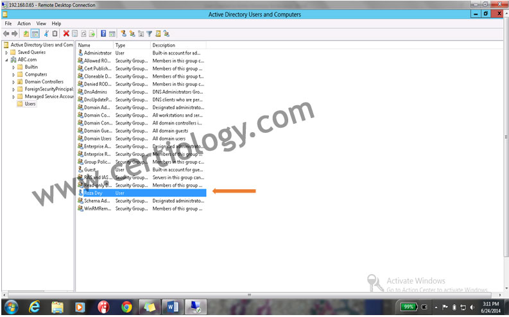Screen dimensions: 509x317
Task: Click the horizontal scrollbar right arrow
Action: click(500, 295)
